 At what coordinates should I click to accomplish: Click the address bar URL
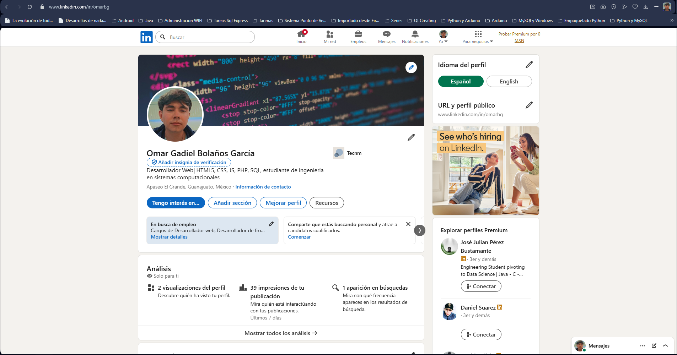pyautogui.click(x=79, y=7)
